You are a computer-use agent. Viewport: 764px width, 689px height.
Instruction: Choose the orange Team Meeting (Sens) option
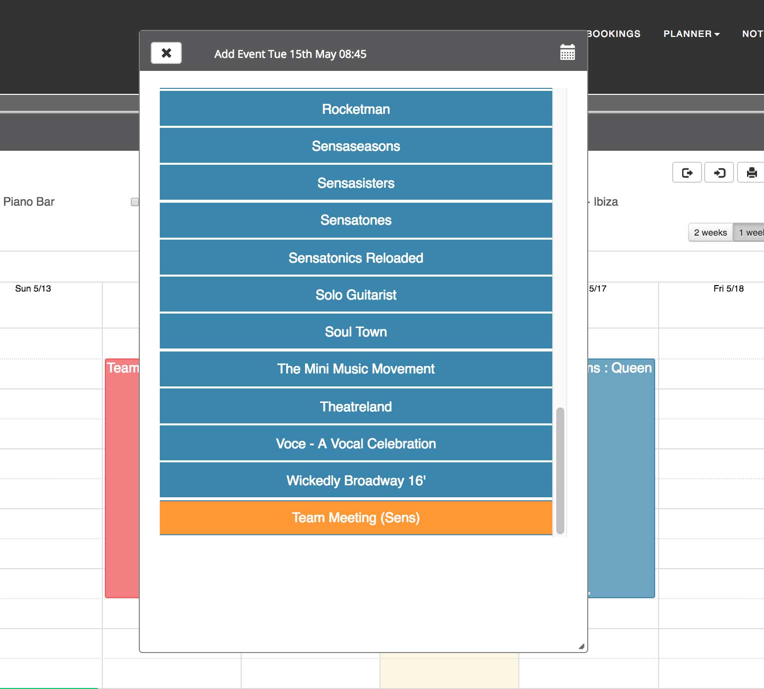(x=356, y=518)
